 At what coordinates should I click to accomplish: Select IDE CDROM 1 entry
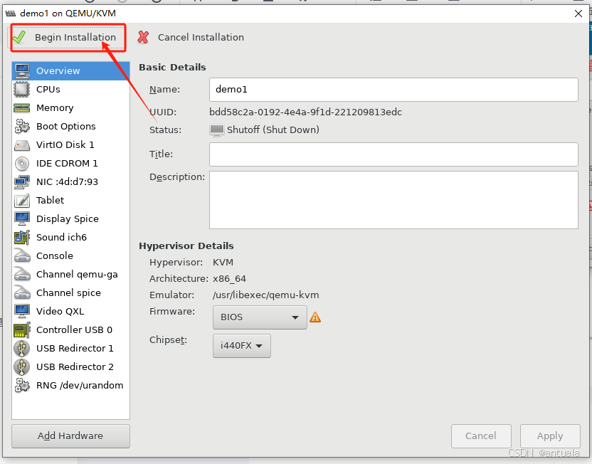point(70,163)
